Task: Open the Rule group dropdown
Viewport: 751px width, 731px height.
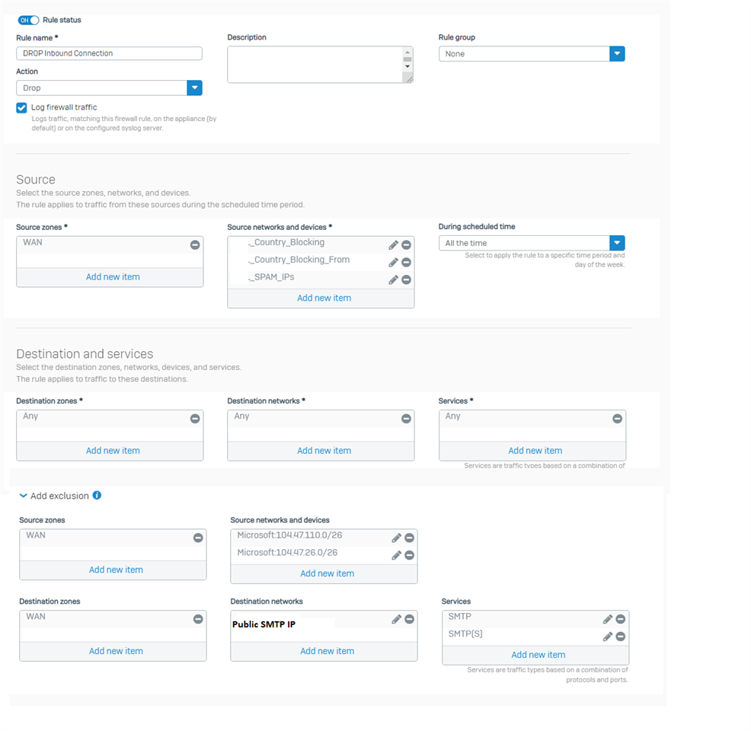Action: point(532,53)
